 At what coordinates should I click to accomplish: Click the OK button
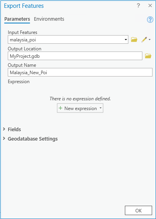coord(138,210)
